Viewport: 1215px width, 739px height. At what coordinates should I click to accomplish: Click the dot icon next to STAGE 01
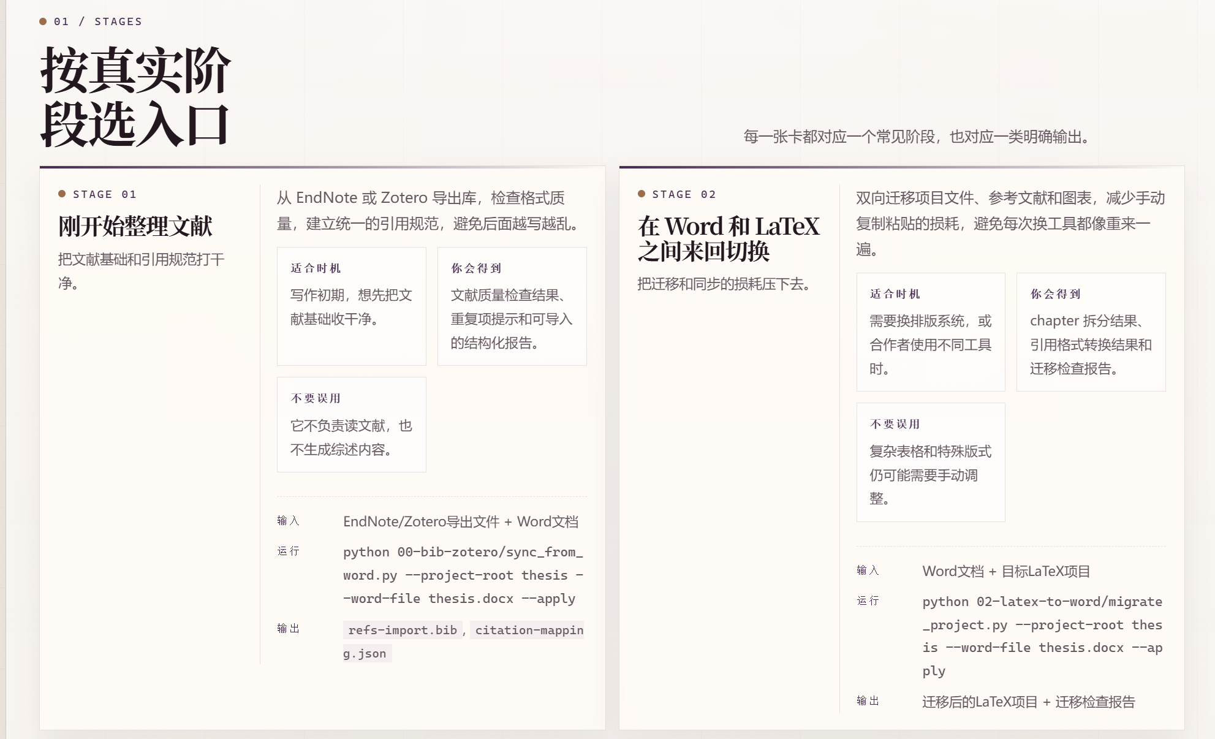tap(62, 194)
